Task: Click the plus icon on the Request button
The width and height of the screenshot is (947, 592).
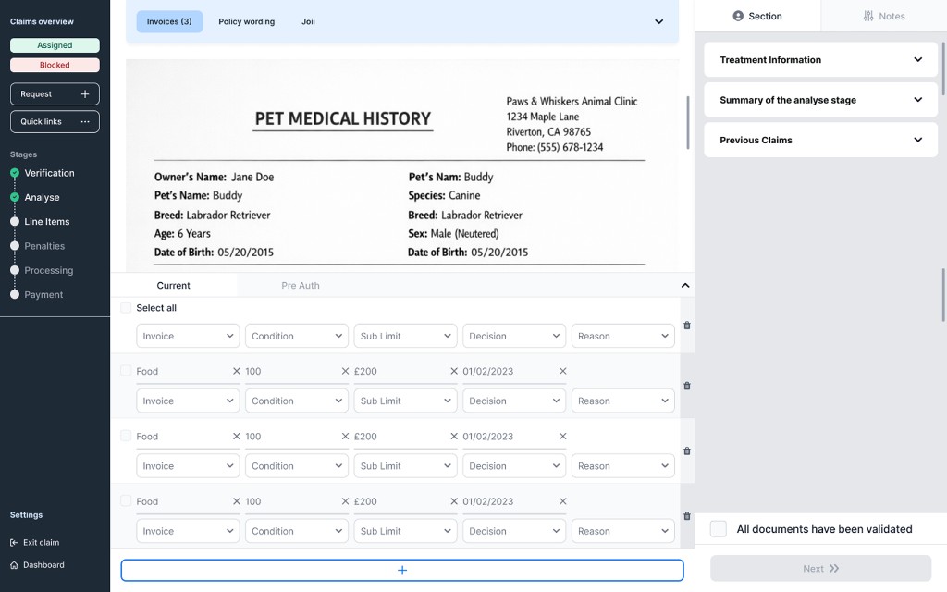Action: 85,94
